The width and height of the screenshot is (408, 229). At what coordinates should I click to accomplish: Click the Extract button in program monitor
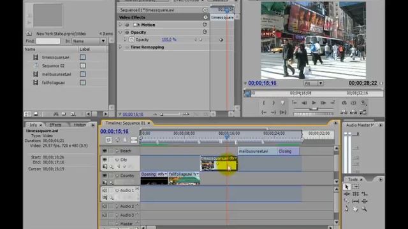[353, 112]
